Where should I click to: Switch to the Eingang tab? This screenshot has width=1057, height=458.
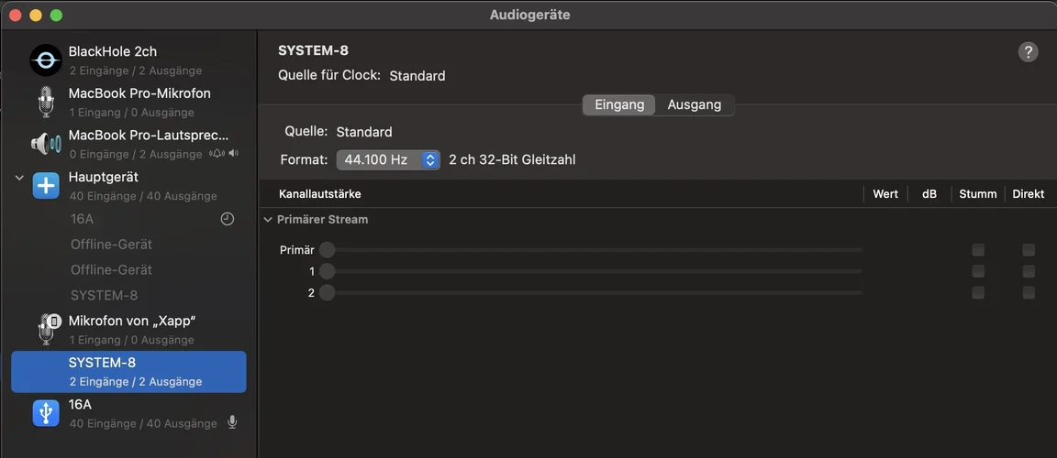coord(619,104)
